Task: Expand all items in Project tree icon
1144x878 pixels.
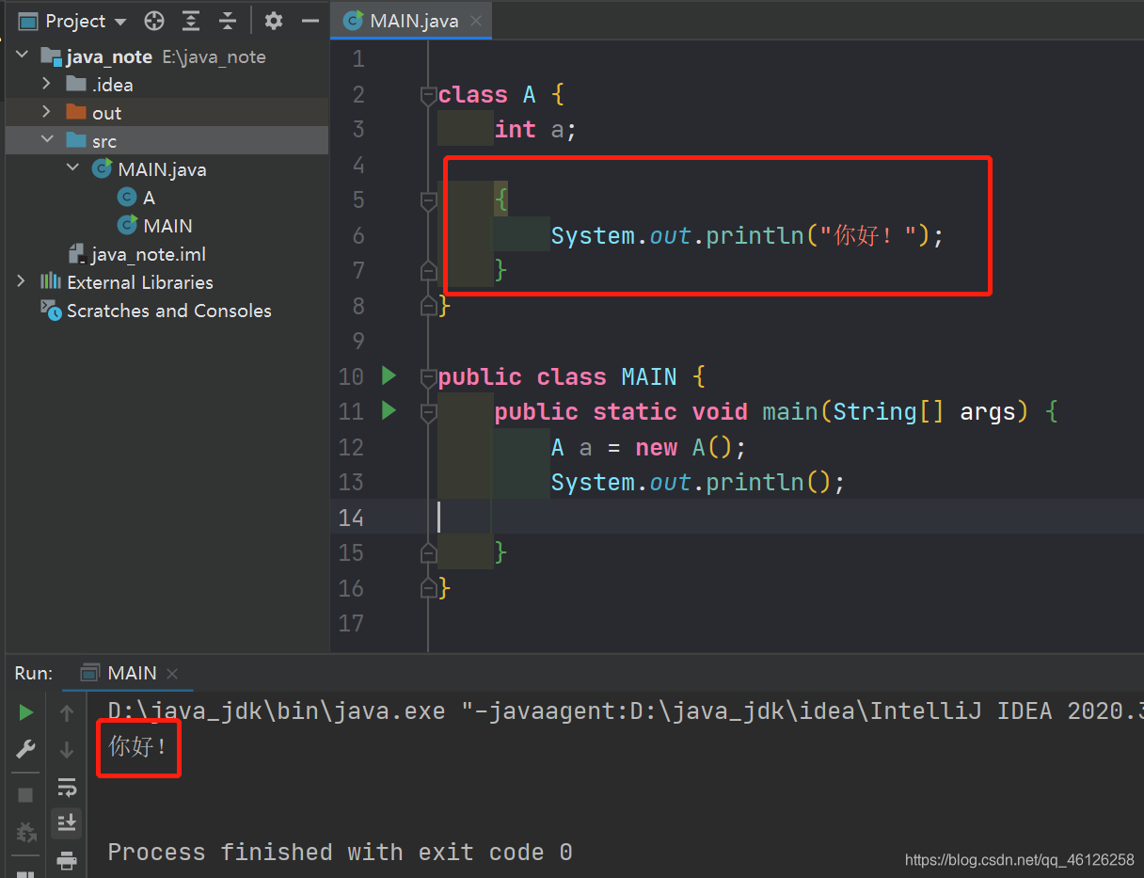Action: click(190, 21)
